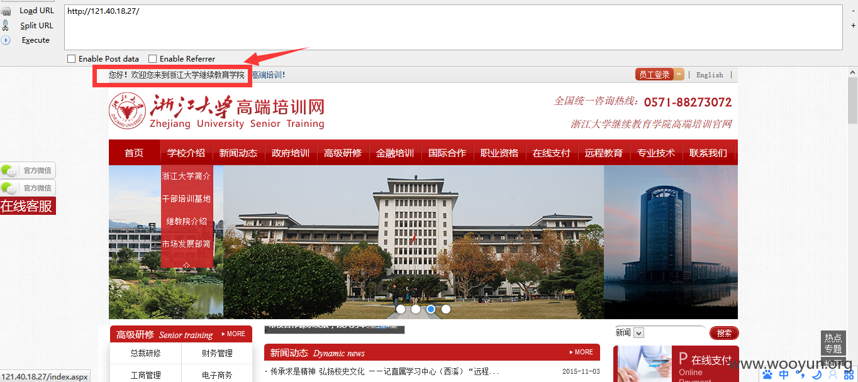The width and height of the screenshot is (858, 382).
Task: Open 职业资格 navigation menu
Action: (x=499, y=153)
